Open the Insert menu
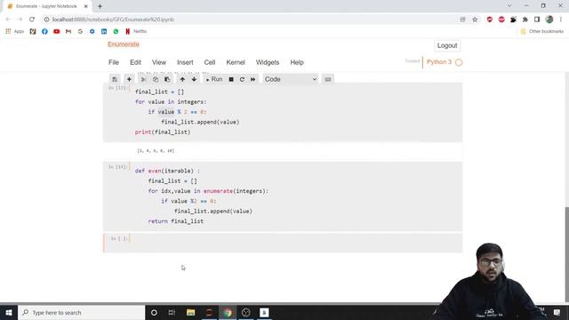This screenshot has height=320, width=569. coord(185,62)
